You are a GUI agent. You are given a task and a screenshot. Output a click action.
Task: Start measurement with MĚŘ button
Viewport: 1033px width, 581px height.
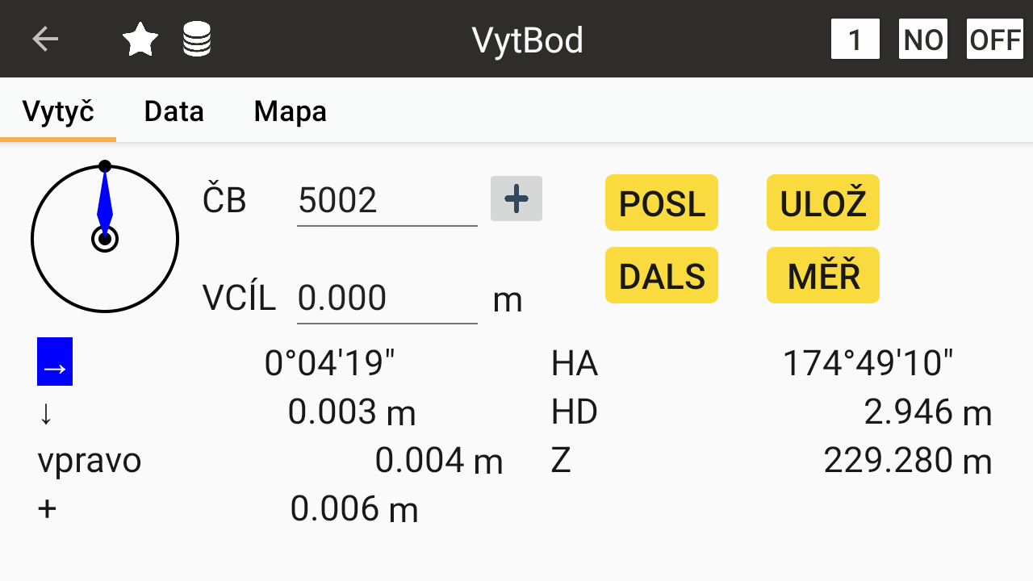[822, 276]
